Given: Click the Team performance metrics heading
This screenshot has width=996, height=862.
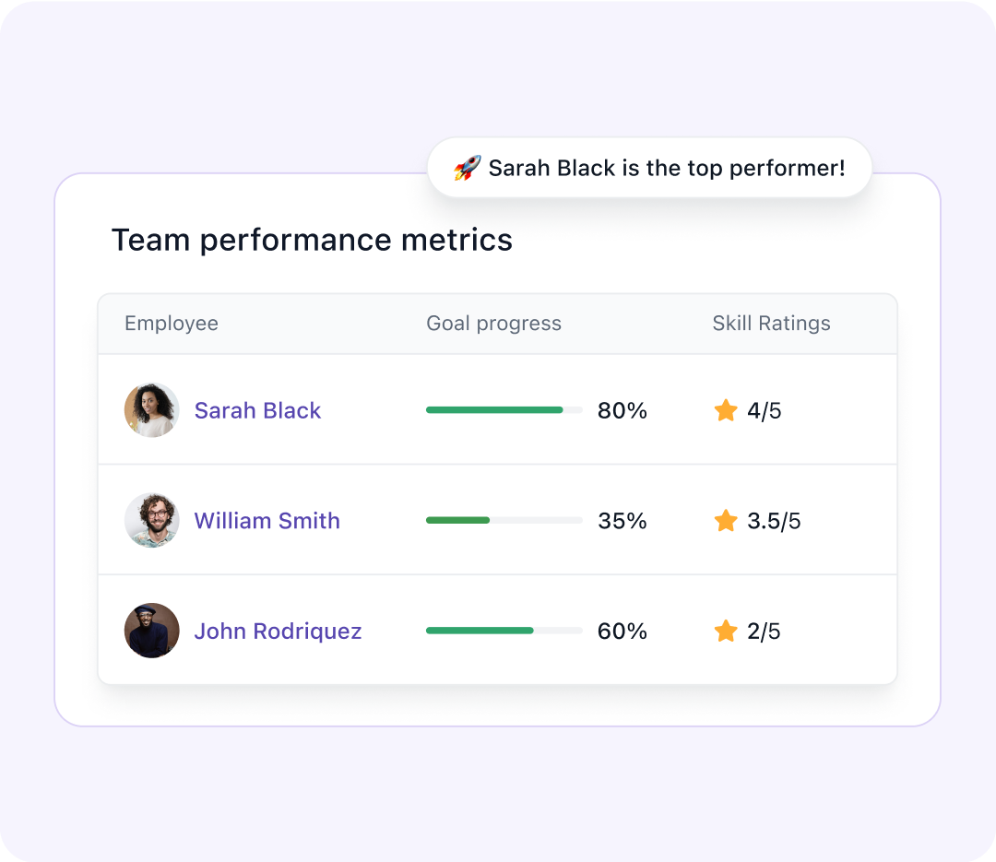Looking at the screenshot, I should pyautogui.click(x=312, y=240).
